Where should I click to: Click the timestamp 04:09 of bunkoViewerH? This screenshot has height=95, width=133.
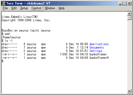click(84, 58)
